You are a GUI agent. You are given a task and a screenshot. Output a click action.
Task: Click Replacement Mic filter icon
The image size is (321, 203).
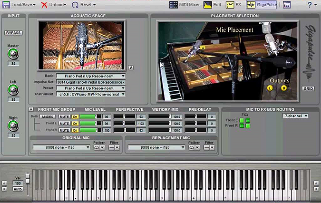pyautogui.click(x=206, y=147)
